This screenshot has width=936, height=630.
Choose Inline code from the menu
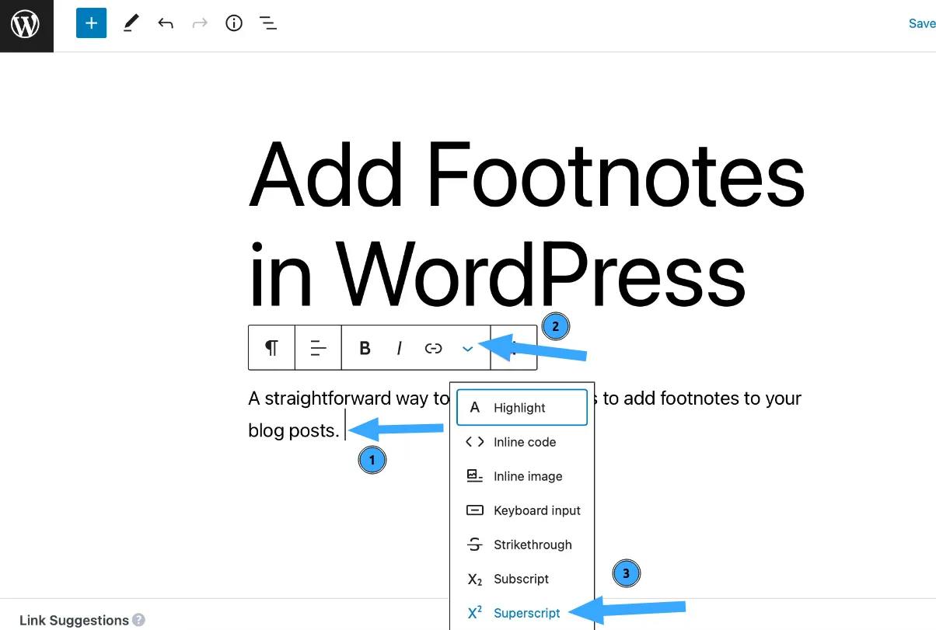point(522,442)
